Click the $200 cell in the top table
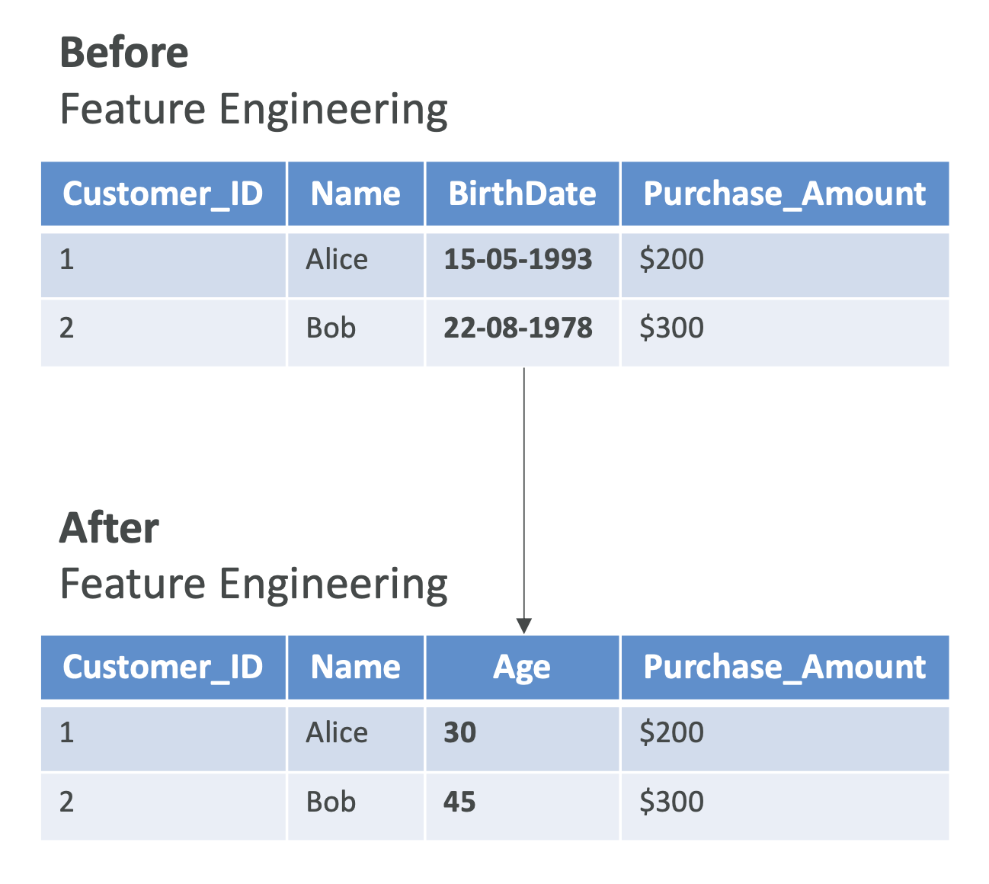The height and width of the screenshot is (884, 989). coord(671,260)
